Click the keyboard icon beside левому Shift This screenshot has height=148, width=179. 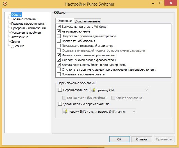[65, 112]
